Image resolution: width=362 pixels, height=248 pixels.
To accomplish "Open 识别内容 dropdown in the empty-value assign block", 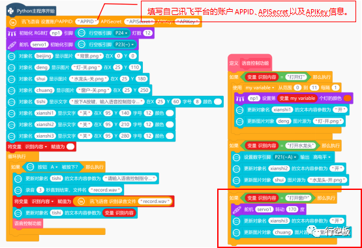I will pyautogui.click(x=36, y=147).
